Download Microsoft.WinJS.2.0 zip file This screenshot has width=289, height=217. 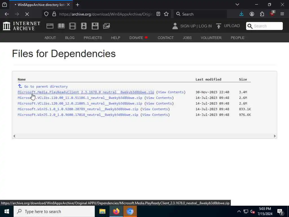tap(78, 115)
